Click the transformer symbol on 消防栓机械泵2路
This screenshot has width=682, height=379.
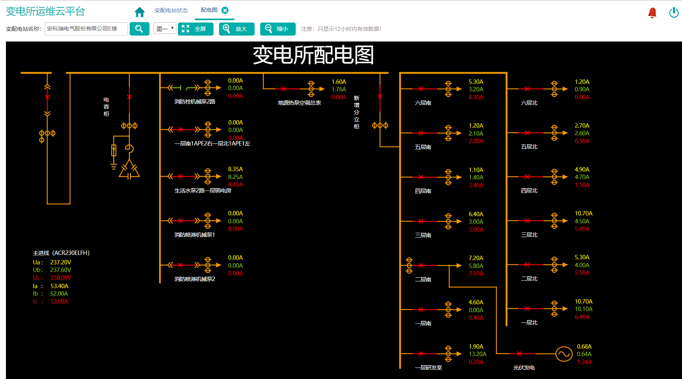point(208,88)
